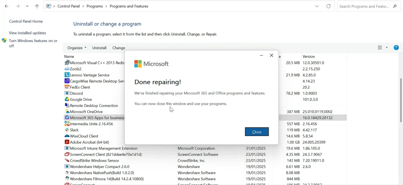Click the Discord app icon in list
Image resolution: width=403 pixels, height=185 pixels.
tap(67, 93)
